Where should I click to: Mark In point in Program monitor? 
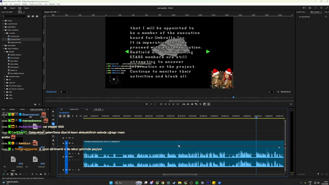point(151,104)
